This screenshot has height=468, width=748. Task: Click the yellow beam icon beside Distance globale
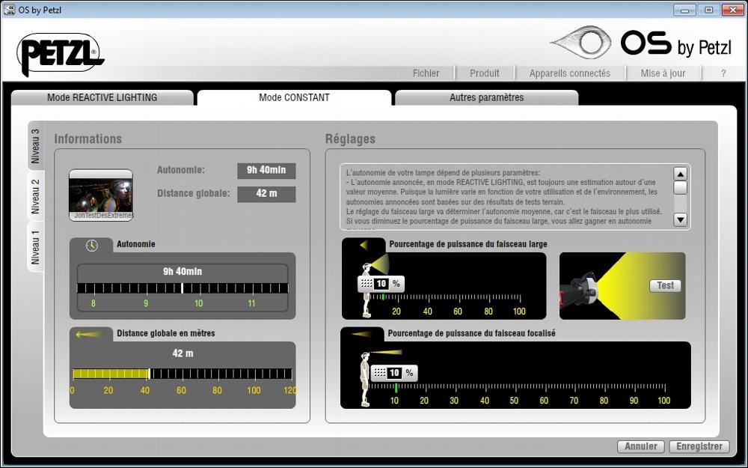click(x=89, y=334)
